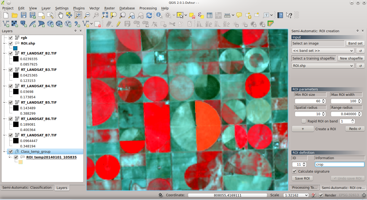Select the Measure Line tool
The width and height of the screenshot is (367, 200).
[x=227, y=16]
